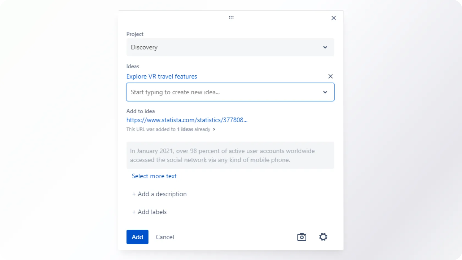Open the 'Explore VR travel features' idea link

[x=162, y=76]
